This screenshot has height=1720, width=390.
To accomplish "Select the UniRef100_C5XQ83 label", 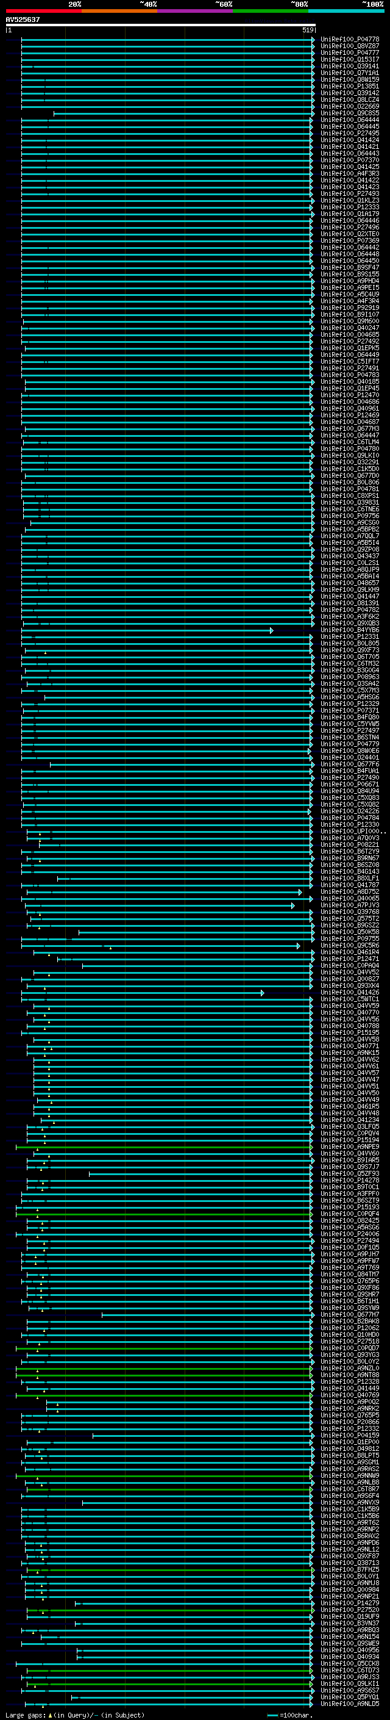I will 350,797.
